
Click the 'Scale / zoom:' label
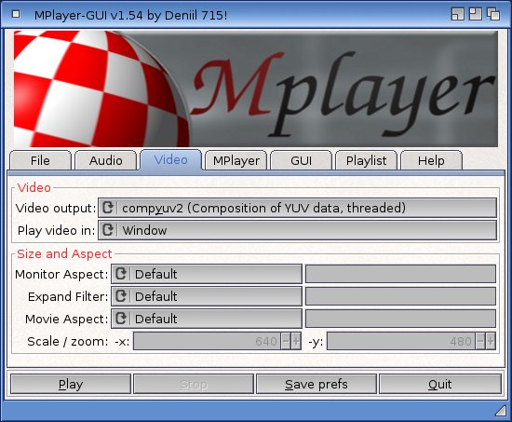[x=68, y=341]
